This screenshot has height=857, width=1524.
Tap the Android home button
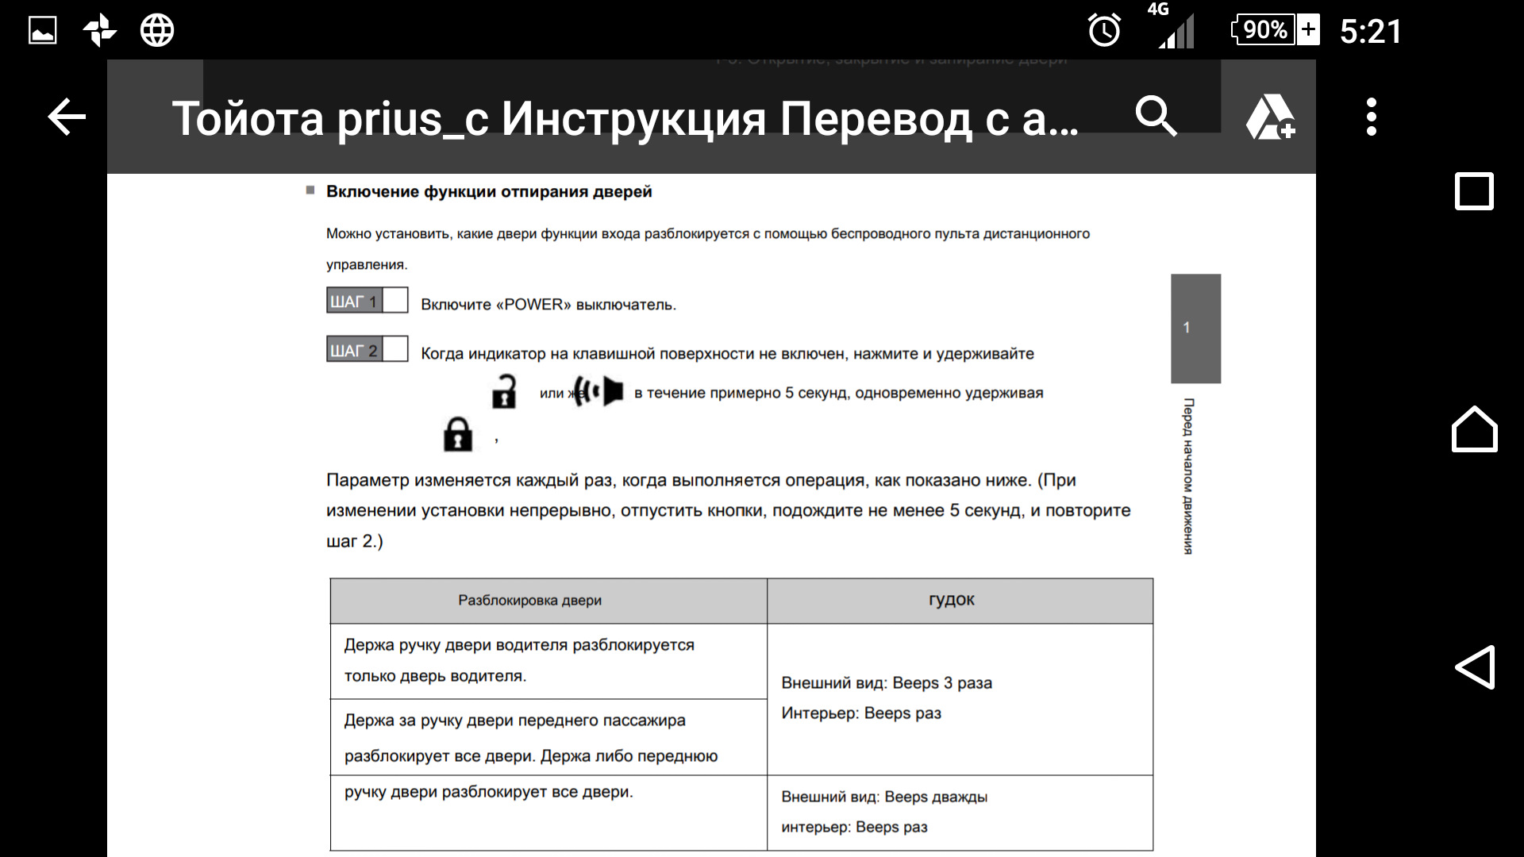[x=1474, y=429]
